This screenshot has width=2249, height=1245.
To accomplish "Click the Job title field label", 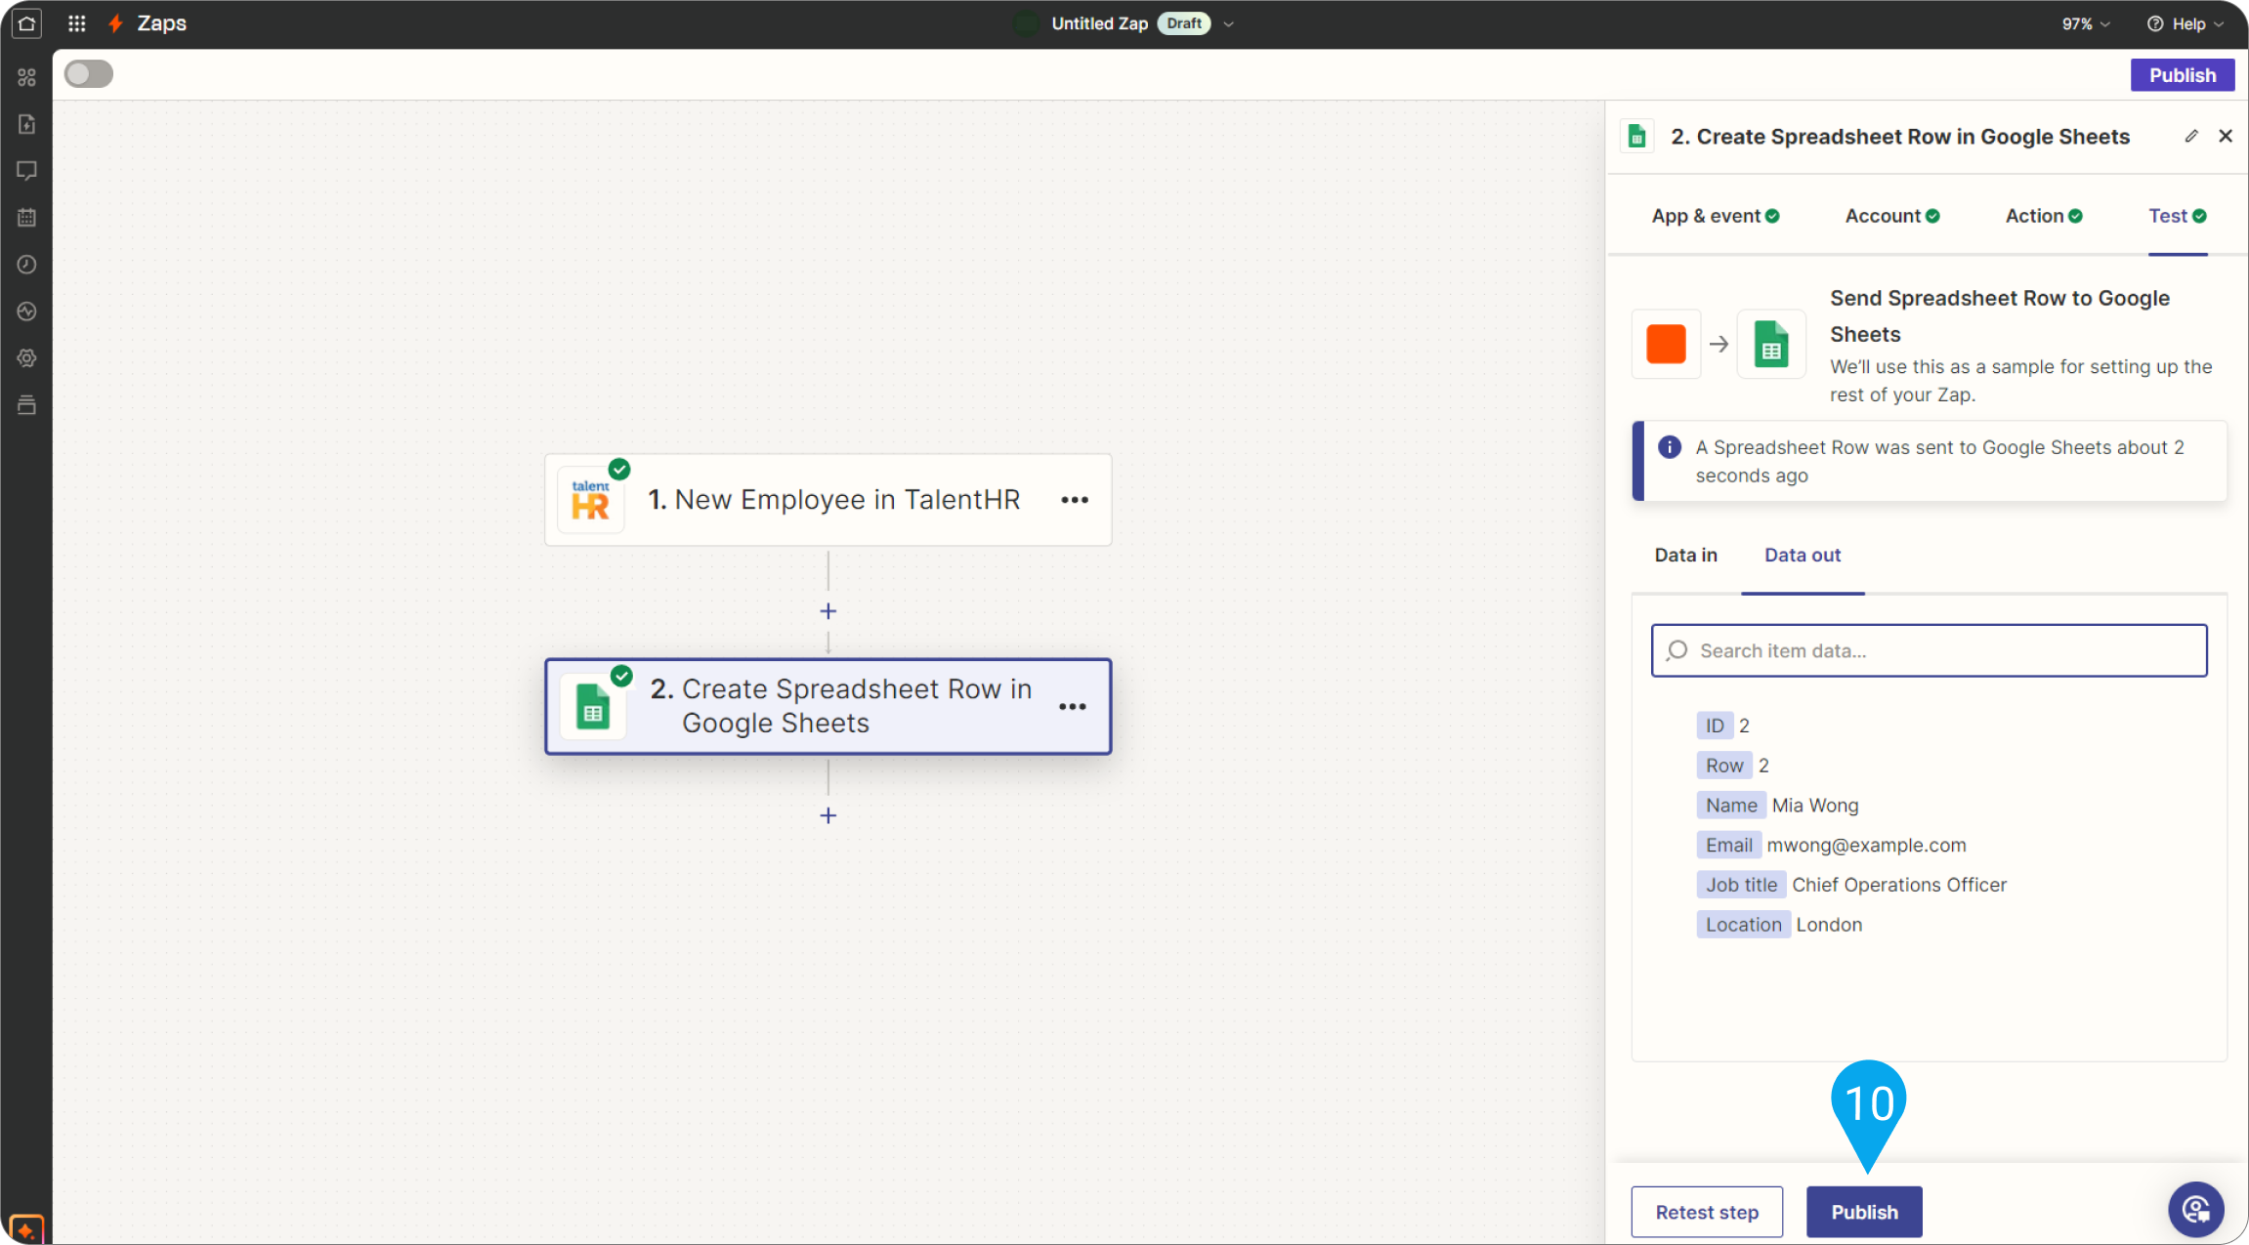I will click(1741, 885).
